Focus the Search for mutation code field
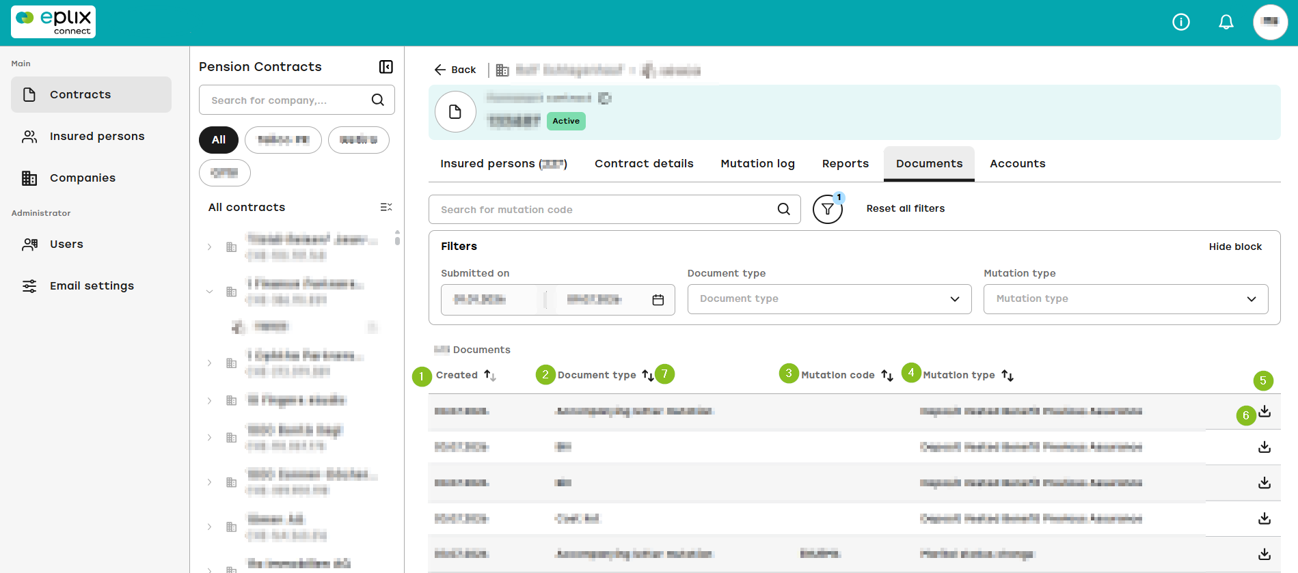 pos(614,210)
